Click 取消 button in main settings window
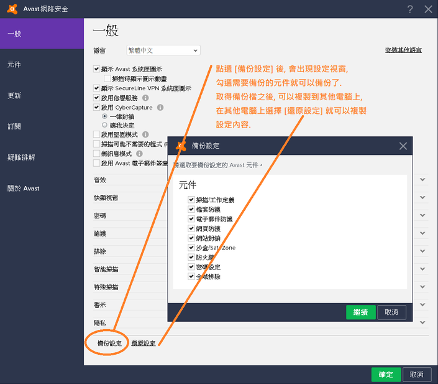The height and width of the screenshot is (384, 438). [x=417, y=375]
